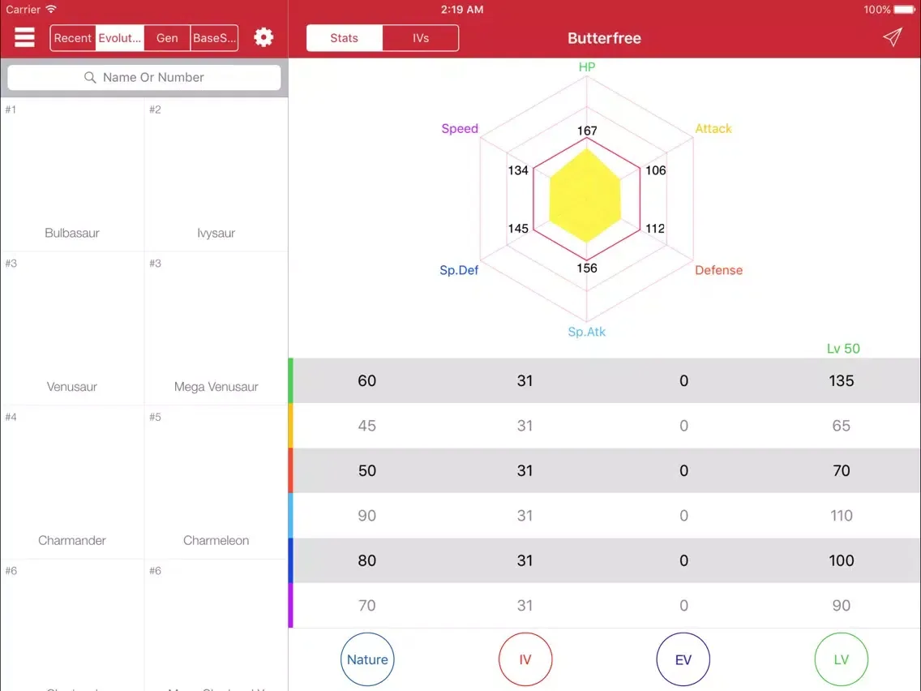921x691 pixels.
Task: Select the Mega Venusaur cell
Action: [x=216, y=328]
